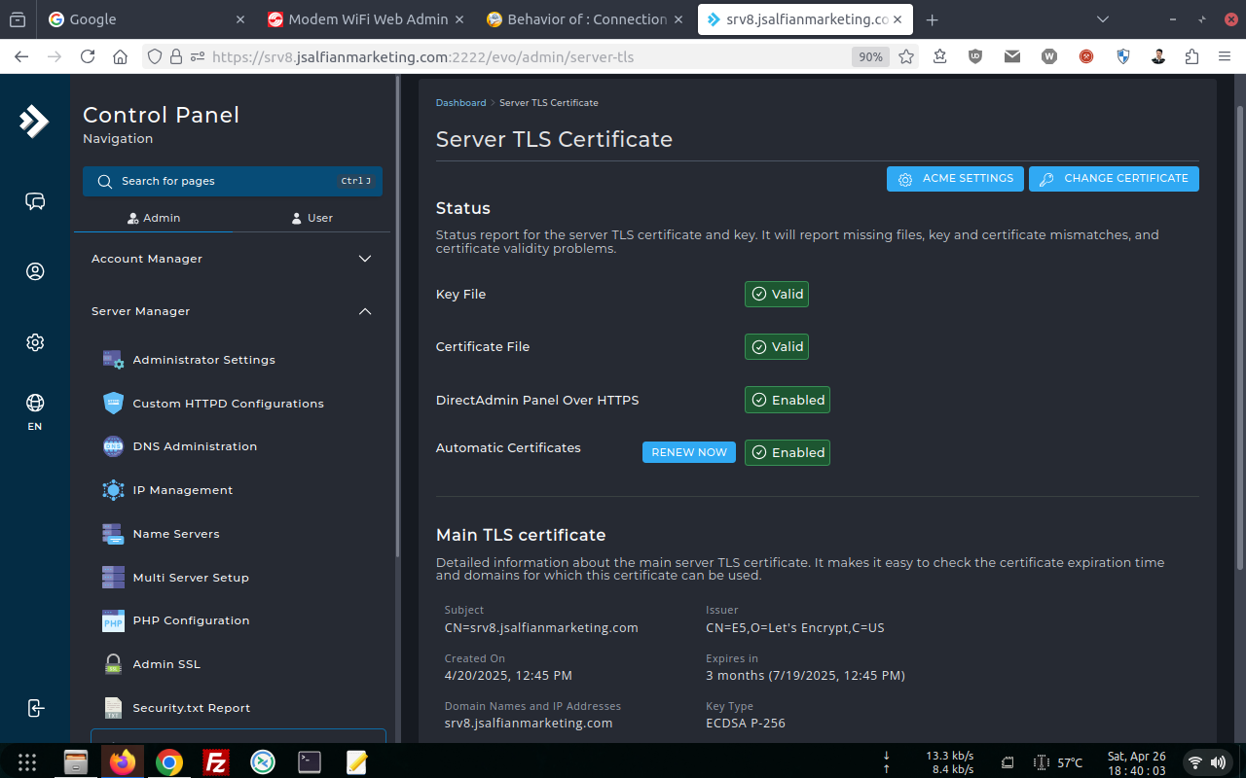Open the terminal from the taskbar

tap(310, 762)
